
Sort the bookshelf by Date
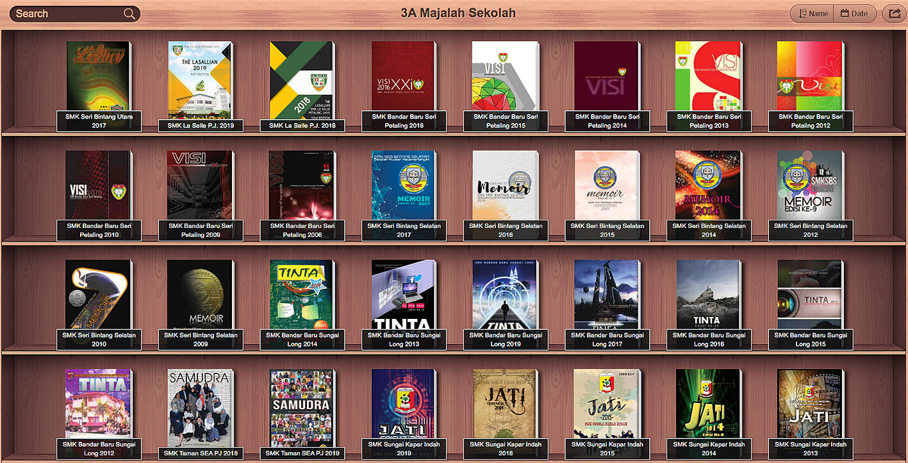[x=854, y=13]
